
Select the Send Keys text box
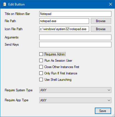75,45
